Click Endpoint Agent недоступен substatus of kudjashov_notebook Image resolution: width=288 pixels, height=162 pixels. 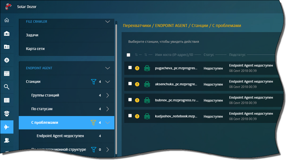click(251, 114)
